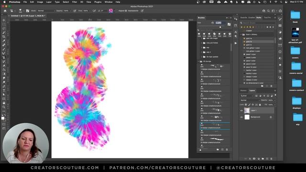Open the pattern picker dropdown arrow

(114, 11)
